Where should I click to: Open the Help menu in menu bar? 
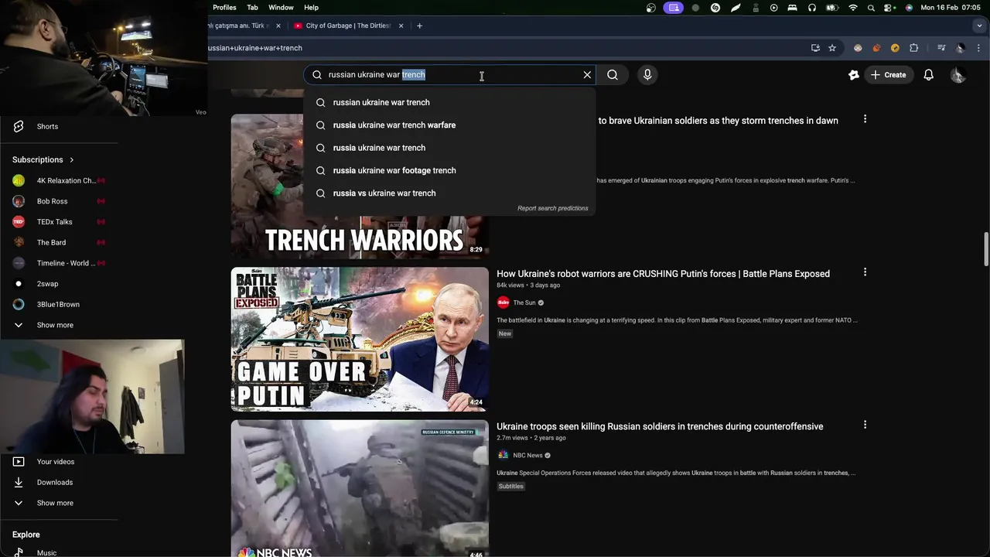click(311, 8)
